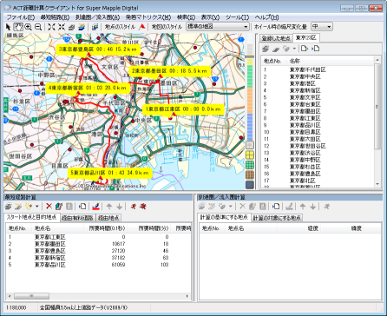Open the 表示(V) menu
The height and width of the screenshot is (316, 387).
pos(210,17)
